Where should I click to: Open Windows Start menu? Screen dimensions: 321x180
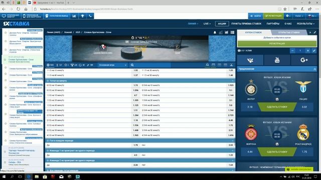tap(4, 176)
